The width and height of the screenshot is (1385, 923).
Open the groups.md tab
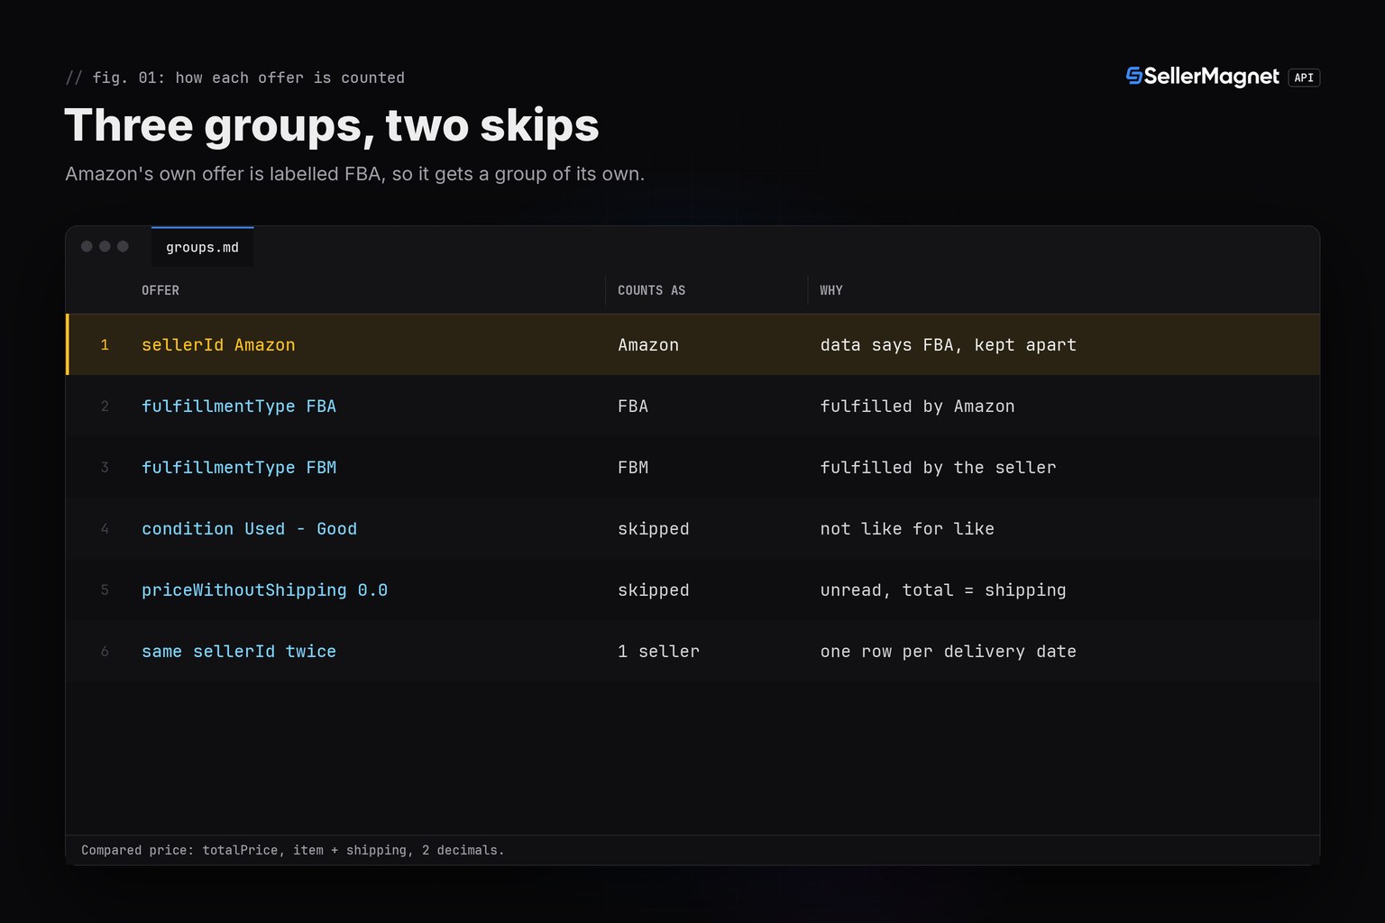click(x=202, y=247)
